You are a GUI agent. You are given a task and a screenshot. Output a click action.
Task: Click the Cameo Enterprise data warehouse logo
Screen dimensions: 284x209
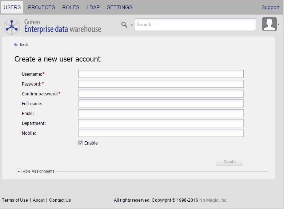53,26
